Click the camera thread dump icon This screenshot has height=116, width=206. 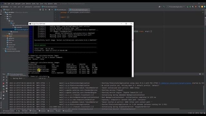coord(4,86)
